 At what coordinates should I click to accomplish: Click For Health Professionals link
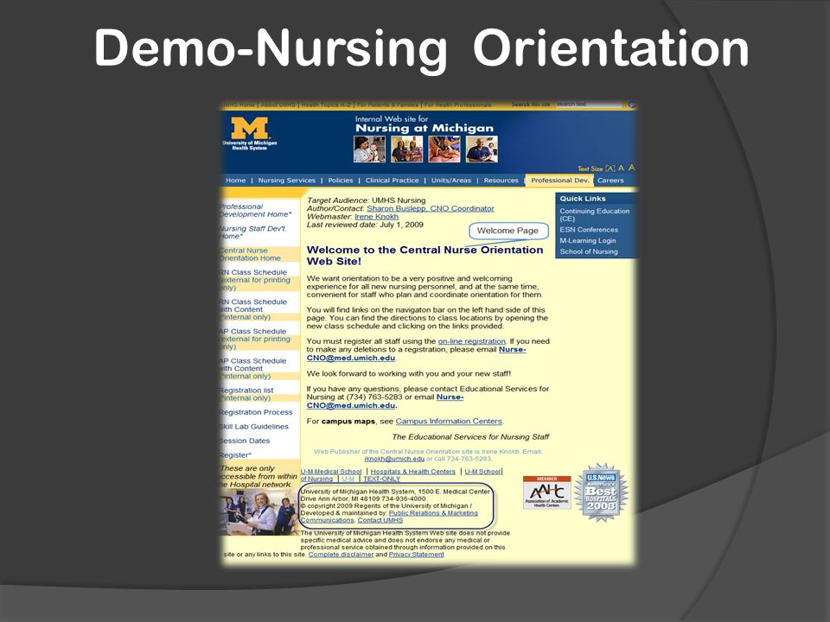[457, 105]
